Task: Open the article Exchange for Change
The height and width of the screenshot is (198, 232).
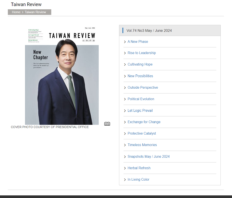Action: 144,122
